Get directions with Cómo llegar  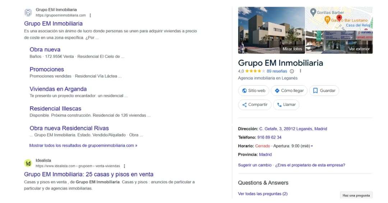pos(289,91)
